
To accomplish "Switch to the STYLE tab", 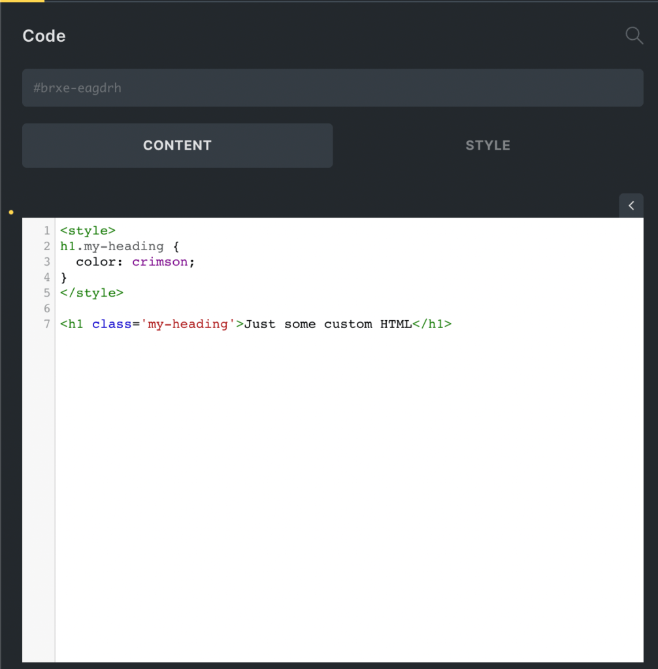I will (487, 145).
